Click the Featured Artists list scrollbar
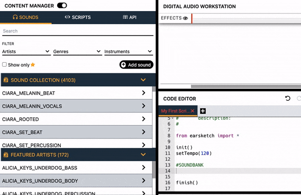 click(x=154, y=170)
